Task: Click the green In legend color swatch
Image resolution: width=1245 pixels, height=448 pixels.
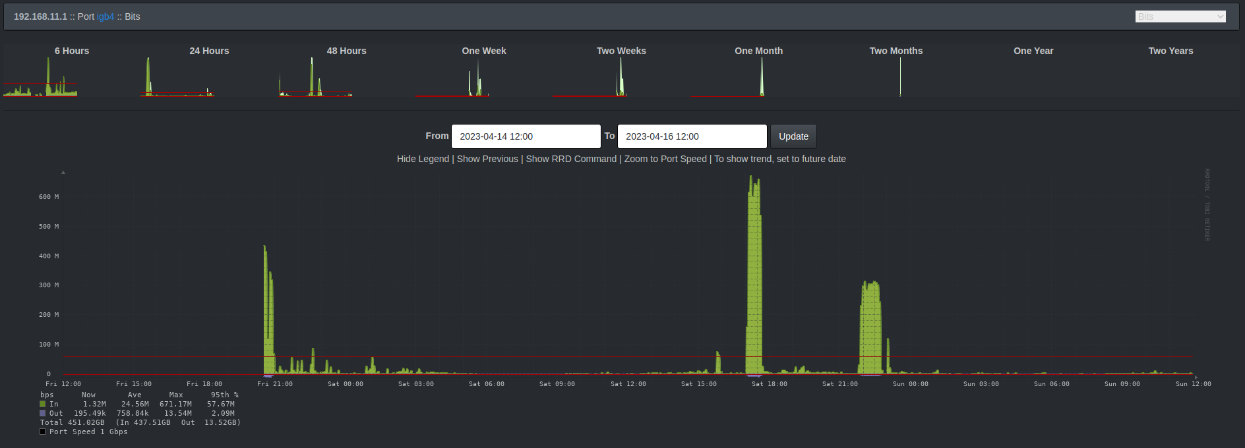Action: (43, 405)
